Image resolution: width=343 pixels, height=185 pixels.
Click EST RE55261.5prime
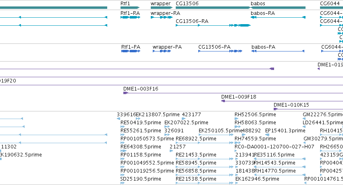tap(141, 131)
